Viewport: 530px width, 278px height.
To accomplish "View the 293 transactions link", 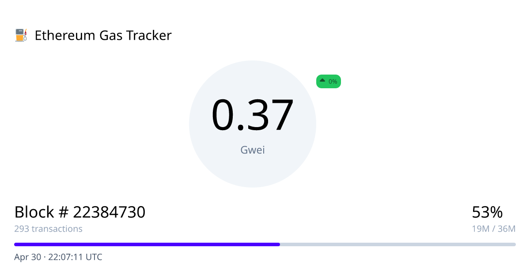I will click(48, 229).
